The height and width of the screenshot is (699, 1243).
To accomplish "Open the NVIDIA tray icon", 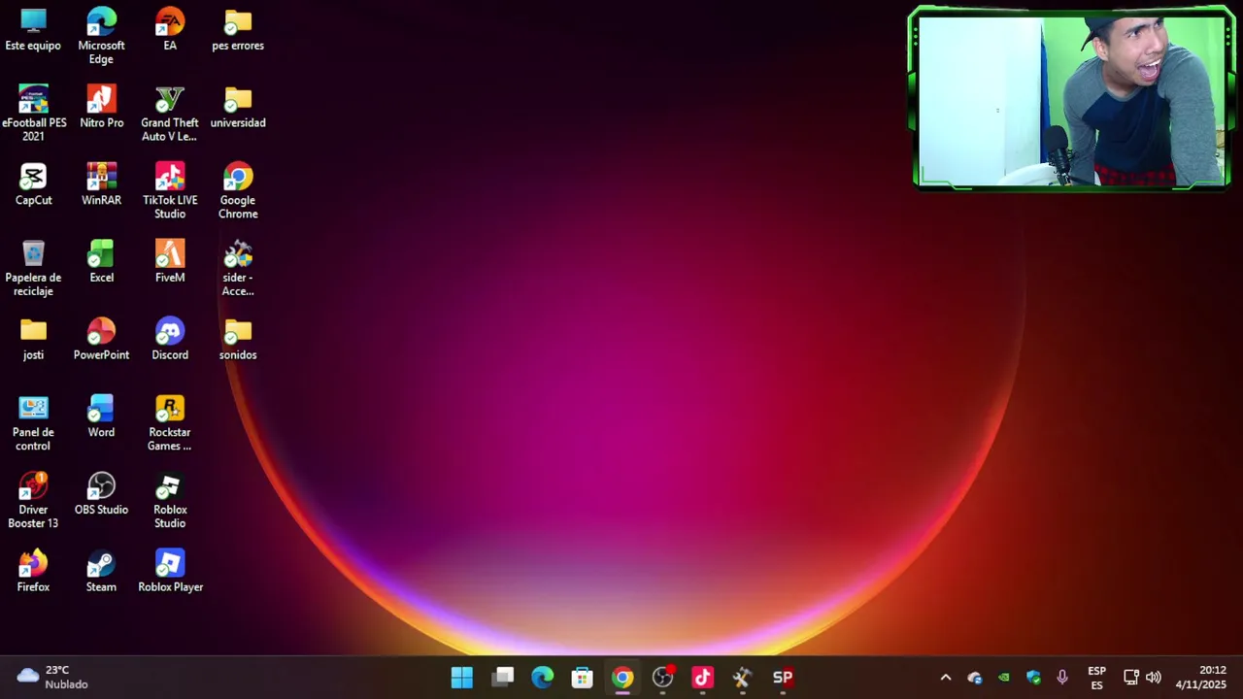I will tap(1004, 678).
